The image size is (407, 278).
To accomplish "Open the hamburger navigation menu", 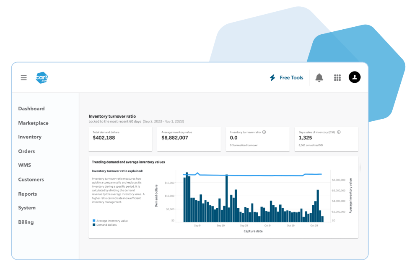I will pyautogui.click(x=23, y=78).
